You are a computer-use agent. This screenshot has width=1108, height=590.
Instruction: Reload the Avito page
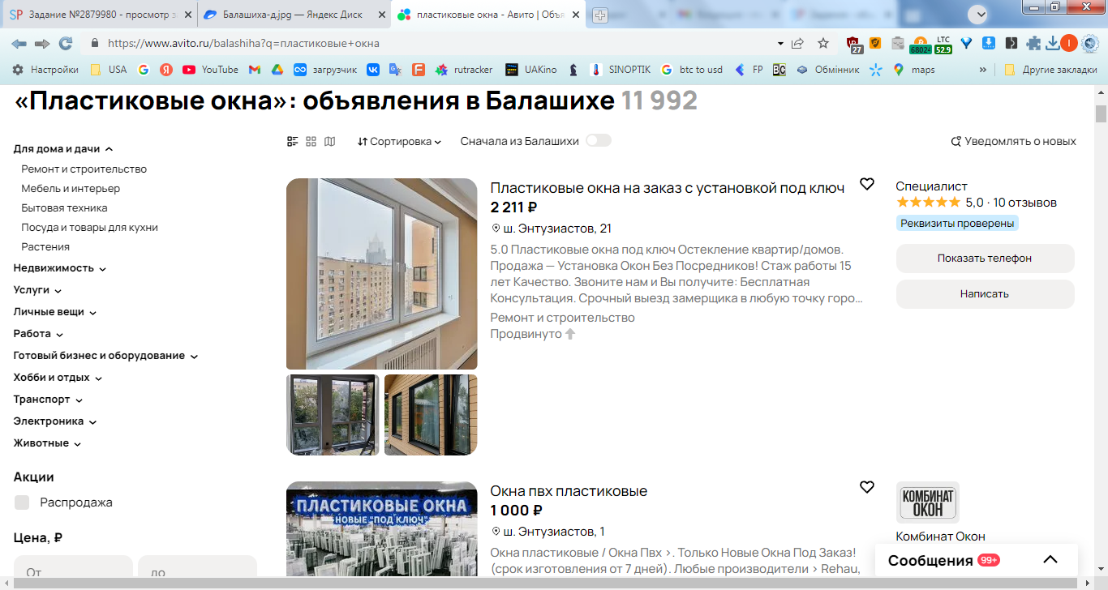[x=66, y=43]
